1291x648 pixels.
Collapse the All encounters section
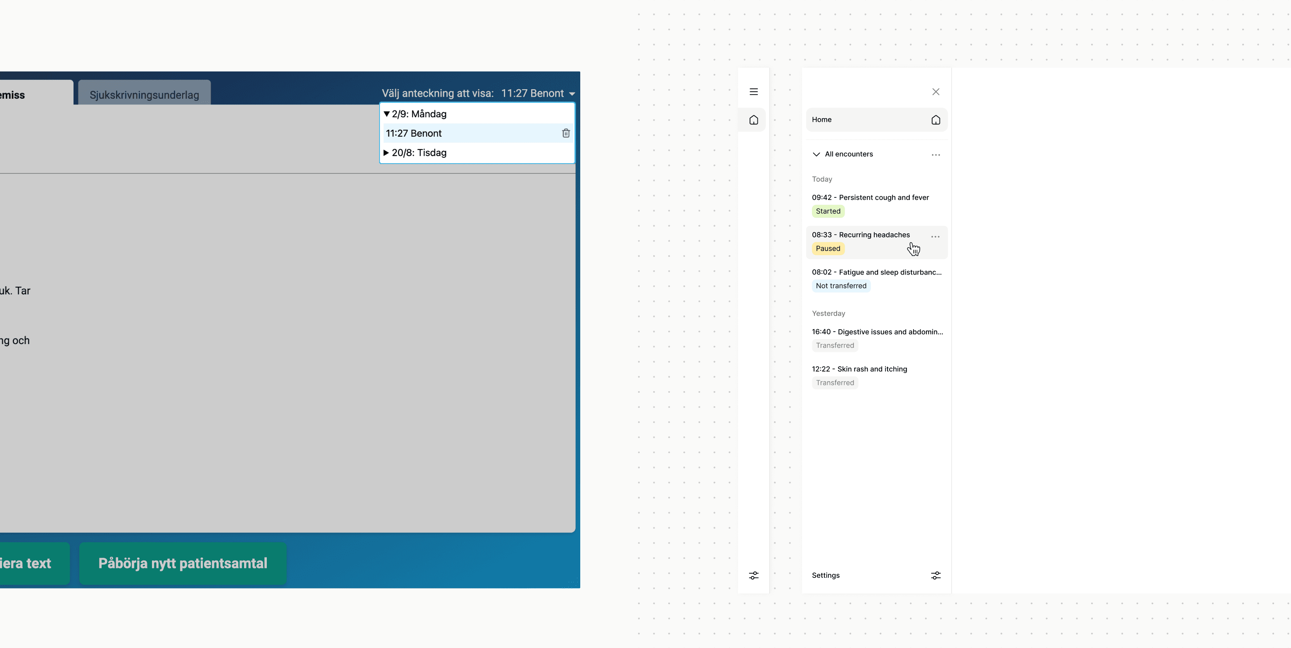coord(816,154)
